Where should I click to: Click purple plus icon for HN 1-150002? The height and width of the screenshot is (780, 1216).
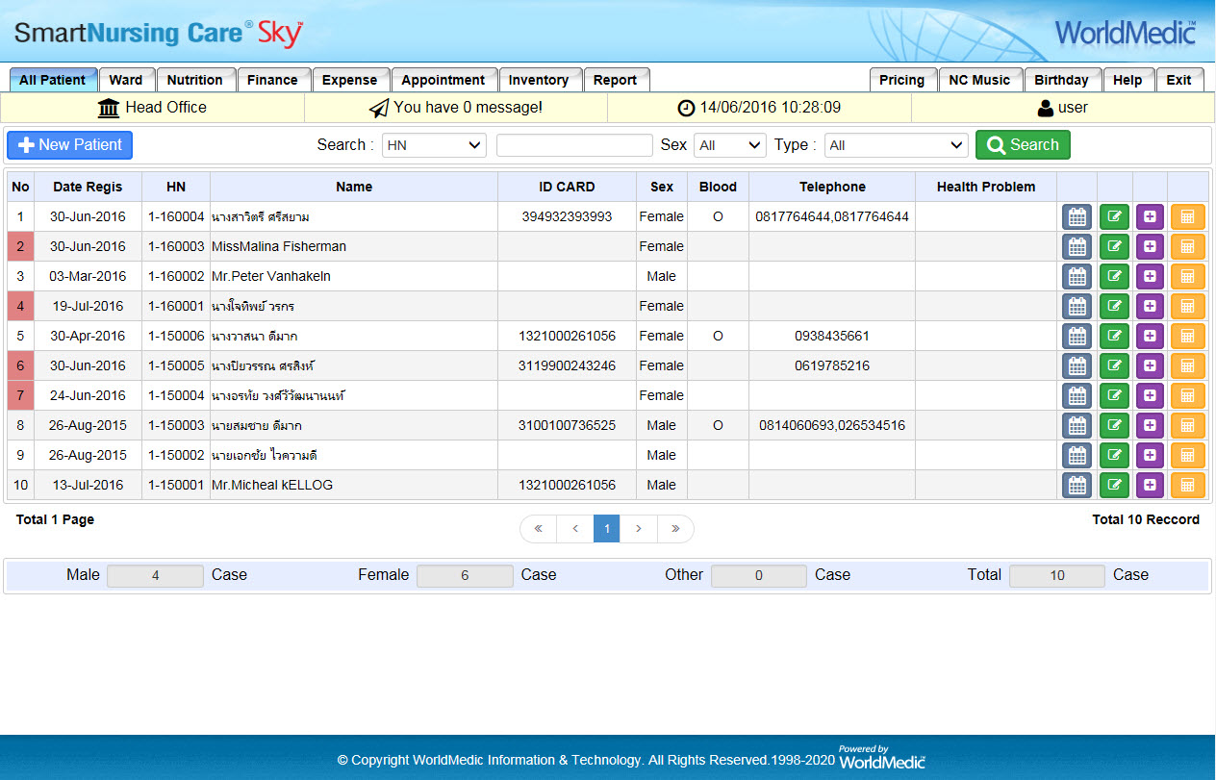point(1150,456)
